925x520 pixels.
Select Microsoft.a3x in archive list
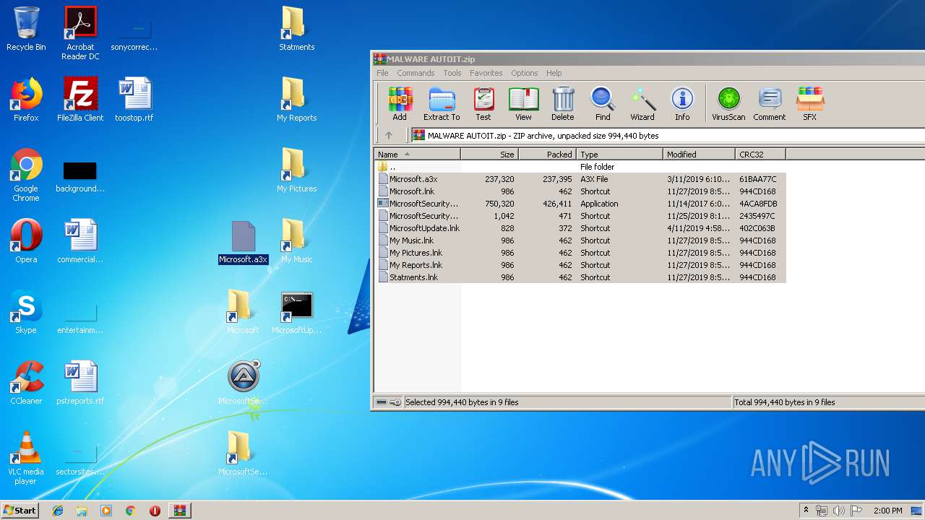pos(580,179)
